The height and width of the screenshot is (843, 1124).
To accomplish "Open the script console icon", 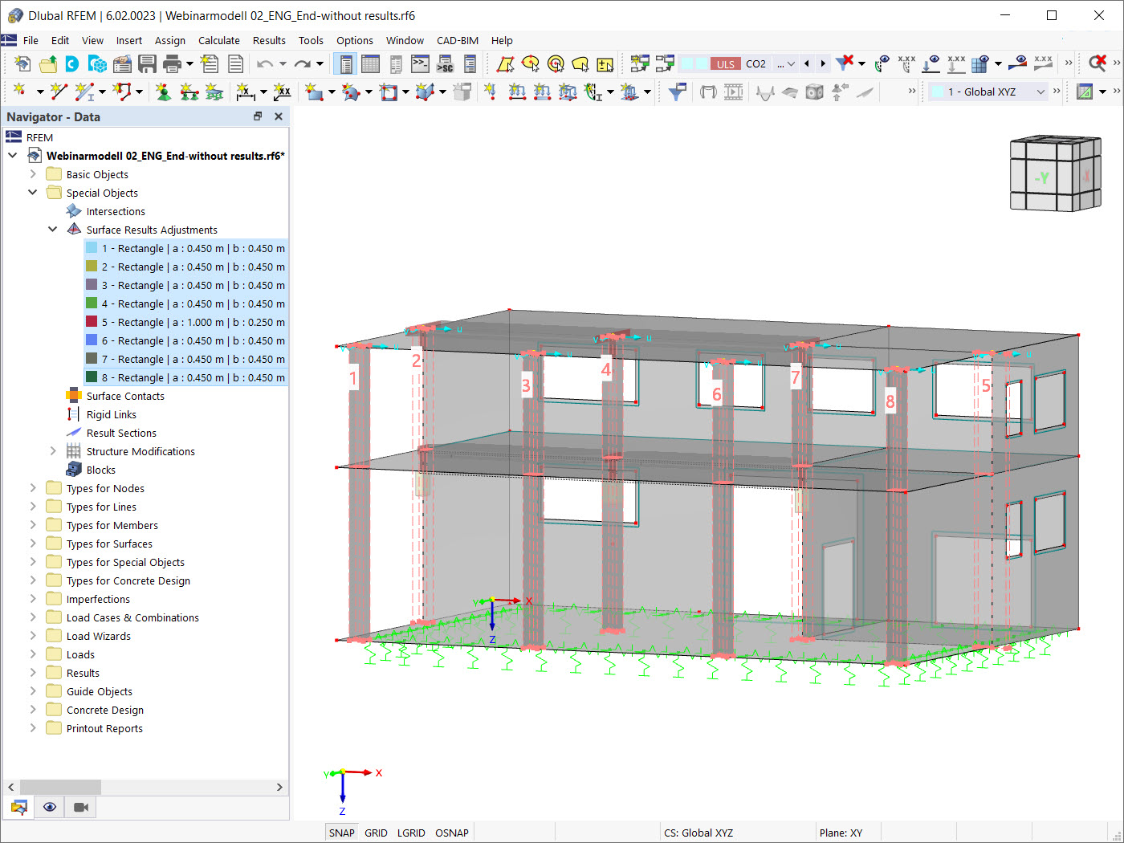I will 420,64.
